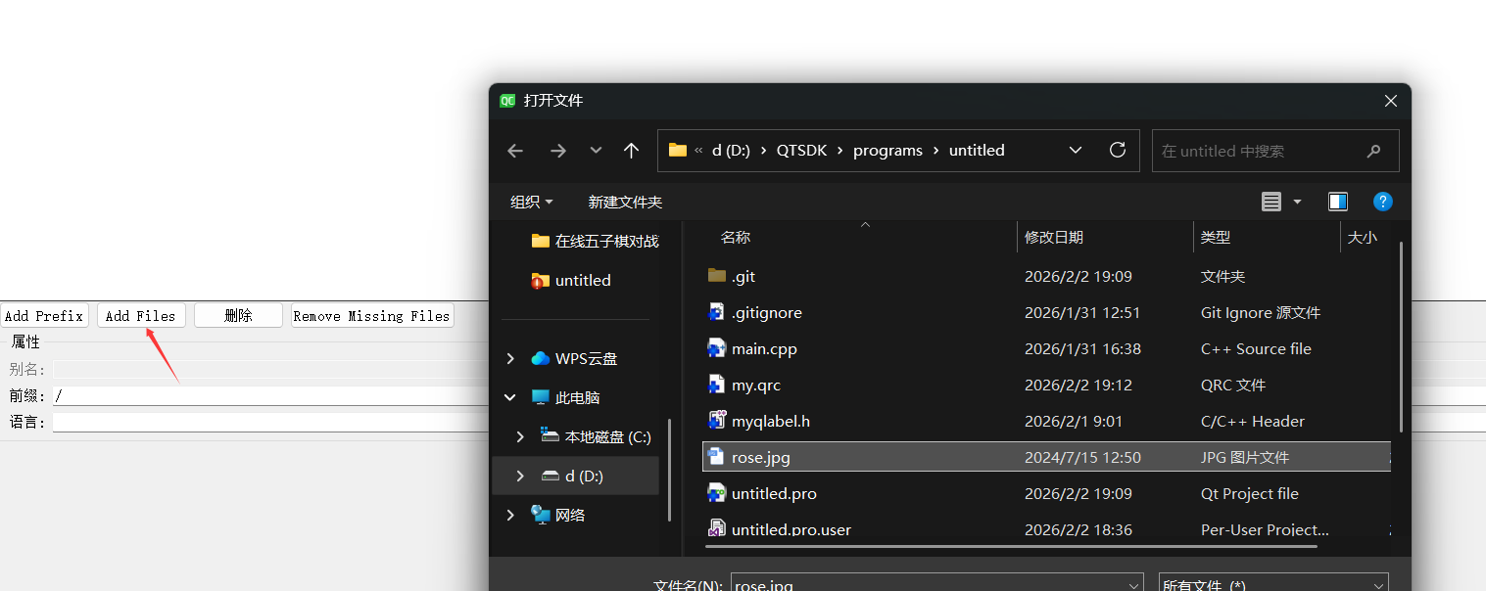This screenshot has width=1486, height=591.
Task: Click the folder icon in address bar
Action: pos(678,150)
